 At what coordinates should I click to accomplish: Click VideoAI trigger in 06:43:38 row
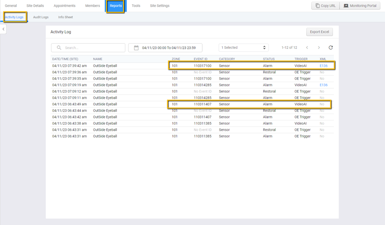click(301, 123)
